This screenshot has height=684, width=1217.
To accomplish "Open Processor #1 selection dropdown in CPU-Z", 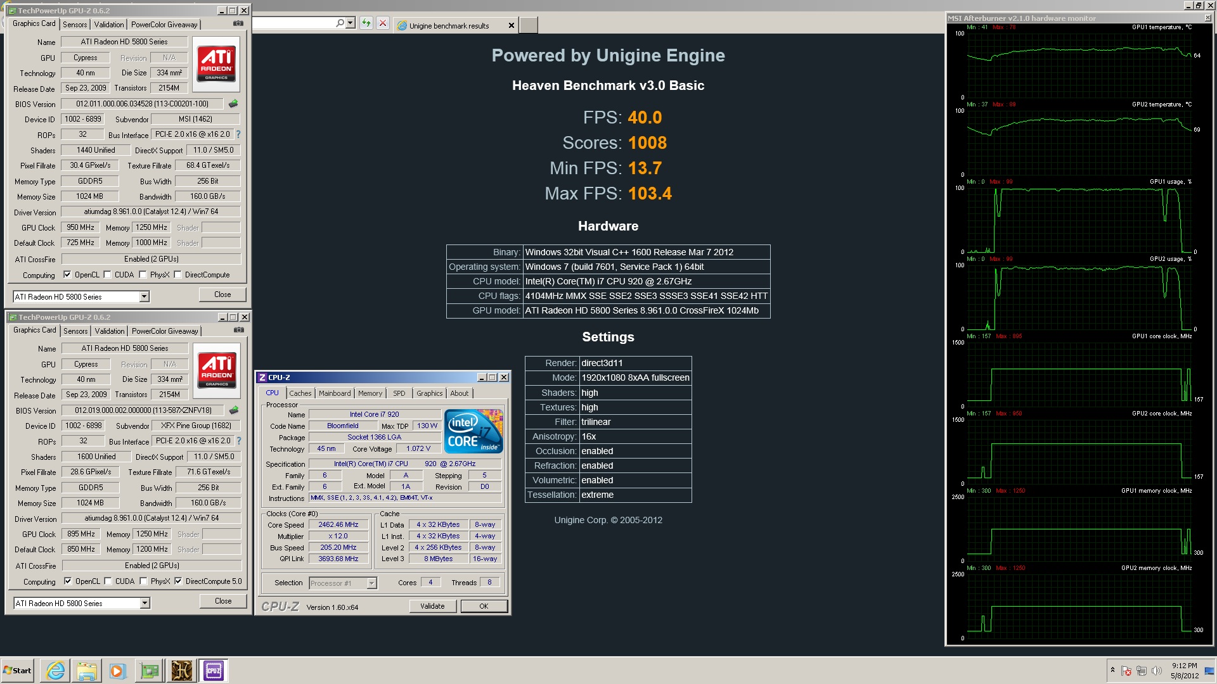I will pyautogui.click(x=371, y=583).
